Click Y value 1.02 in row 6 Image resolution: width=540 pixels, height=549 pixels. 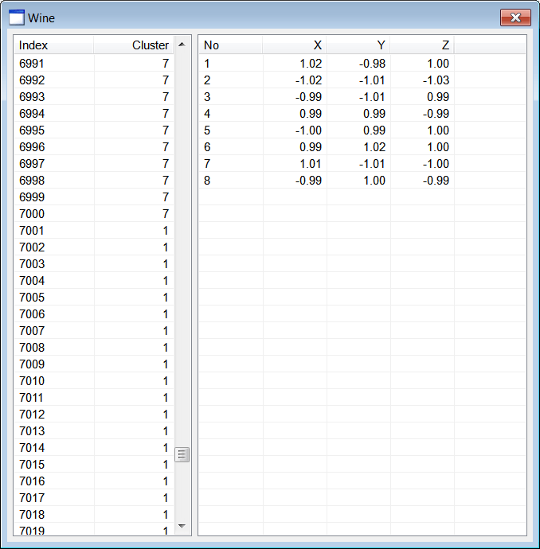click(374, 147)
